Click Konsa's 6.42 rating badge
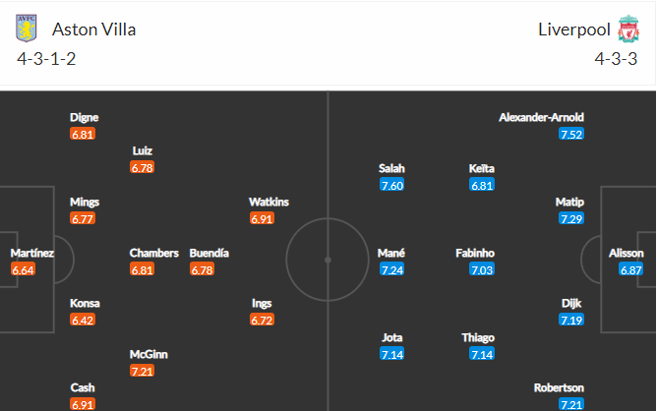The image size is (657, 411). 83,321
